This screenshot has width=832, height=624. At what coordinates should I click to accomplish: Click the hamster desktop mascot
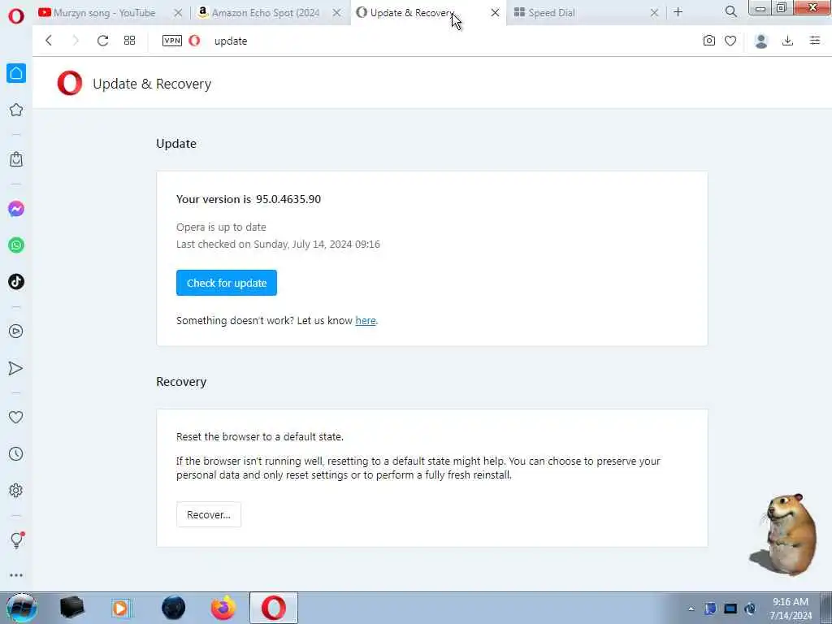pos(784,533)
